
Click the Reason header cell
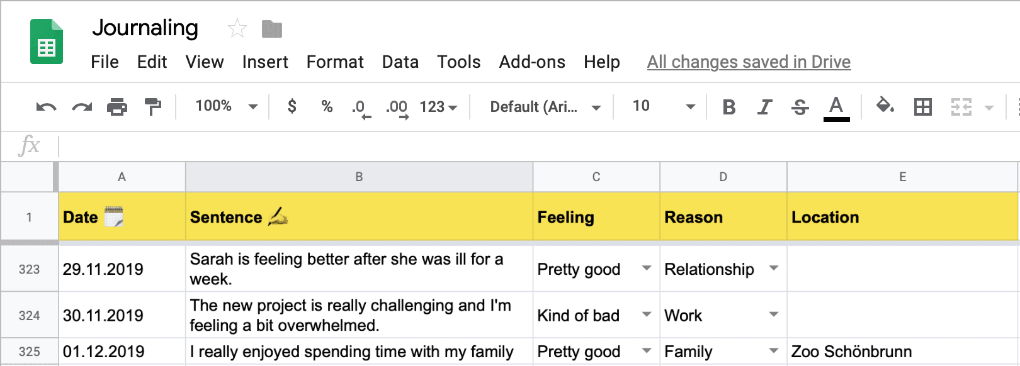pyautogui.click(x=723, y=217)
